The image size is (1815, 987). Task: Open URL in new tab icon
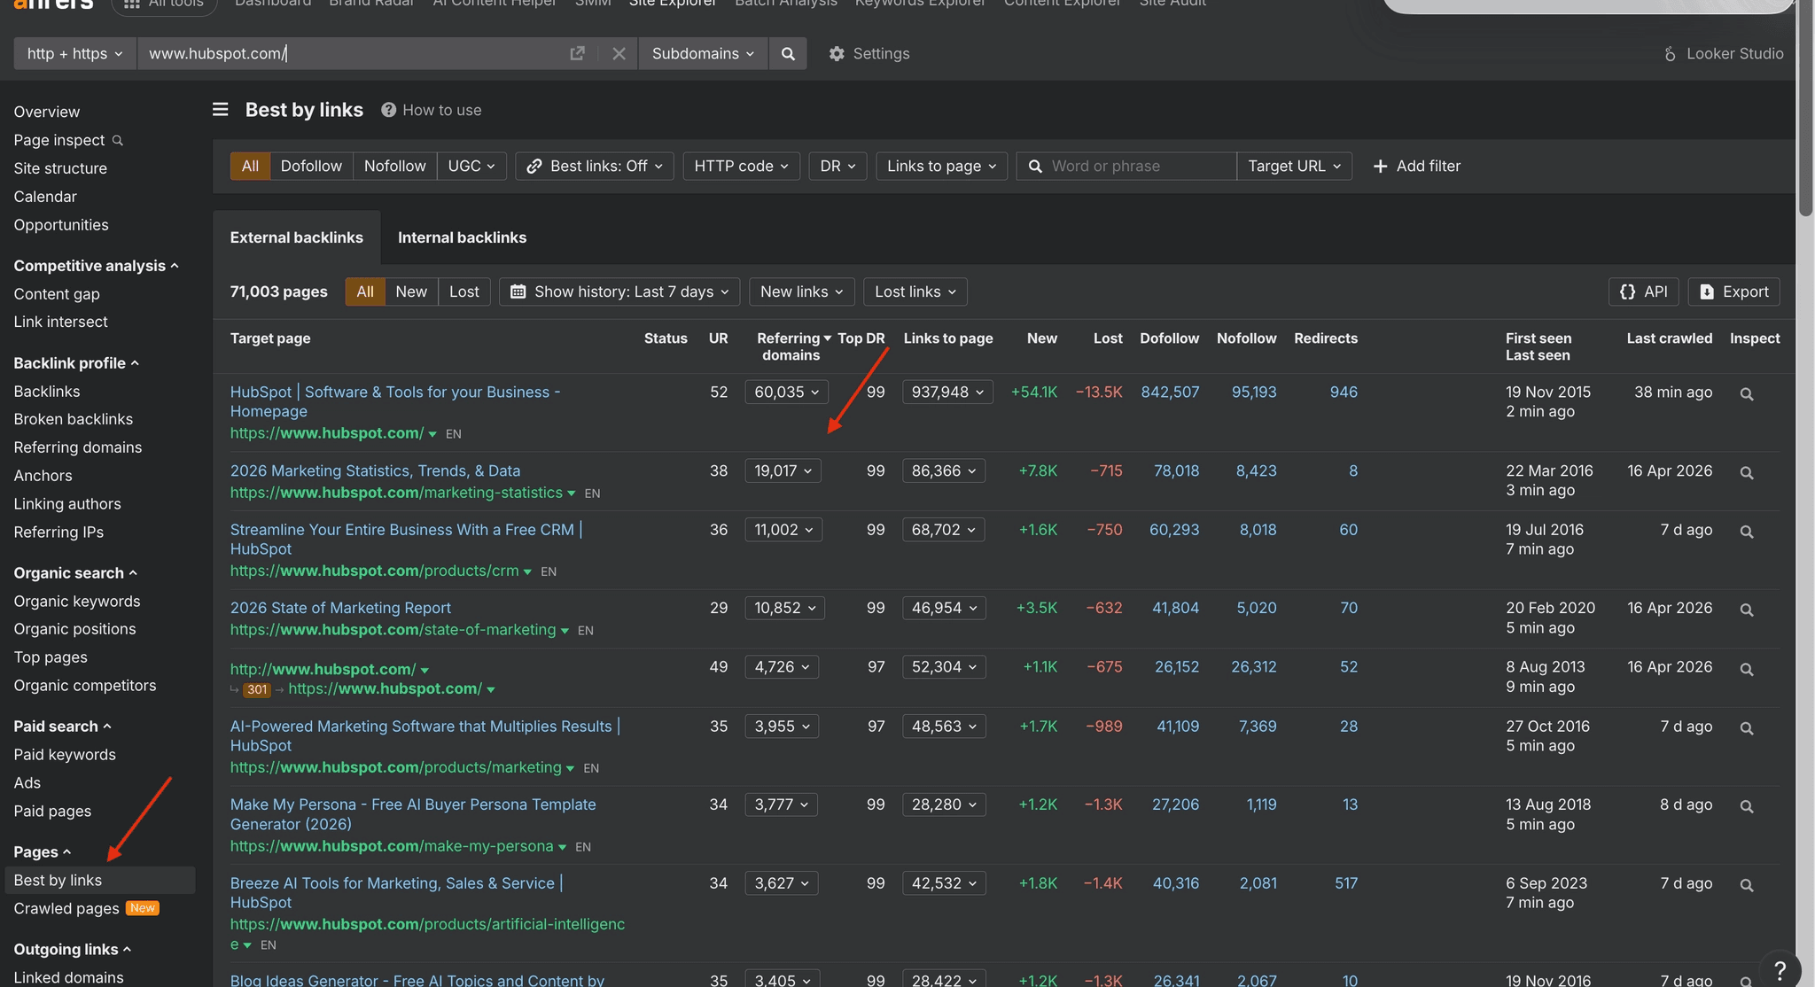pos(577,53)
